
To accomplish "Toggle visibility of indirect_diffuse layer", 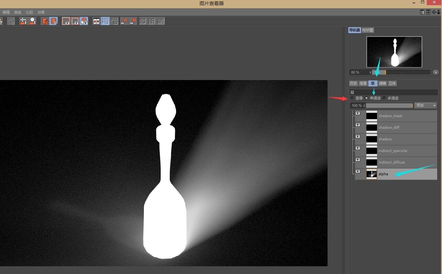I will (x=358, y=160).
